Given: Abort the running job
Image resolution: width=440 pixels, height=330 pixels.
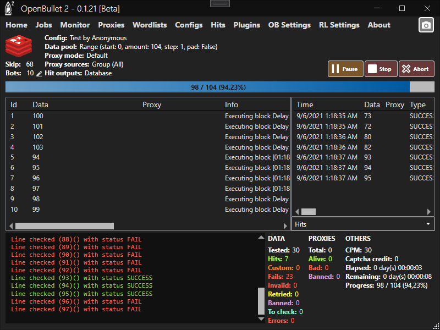Looking at the screenshot, I should 416,69.
